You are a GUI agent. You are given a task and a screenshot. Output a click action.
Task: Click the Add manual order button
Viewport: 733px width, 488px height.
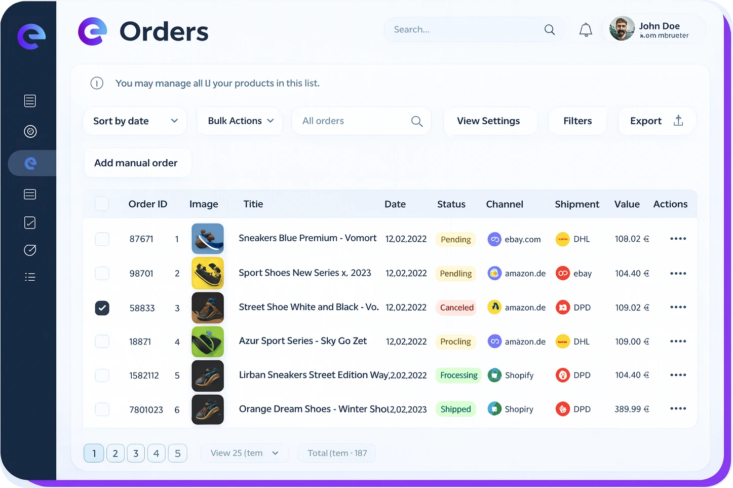pyautogui.click(x=136, y=163)
